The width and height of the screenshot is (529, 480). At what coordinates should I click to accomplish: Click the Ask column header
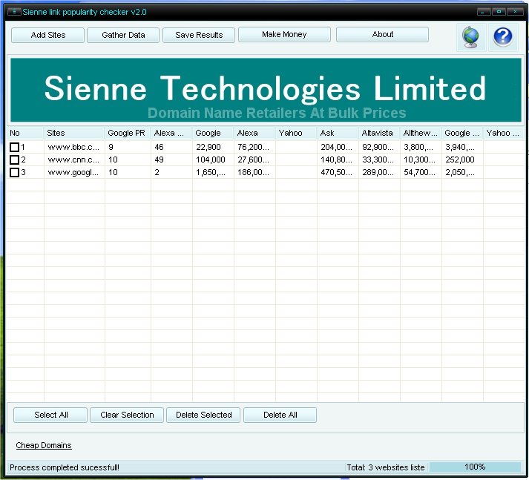(338, 133)
